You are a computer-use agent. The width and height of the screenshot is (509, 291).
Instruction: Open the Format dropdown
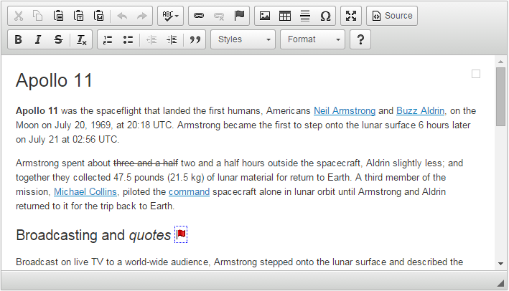[x=312, y=39]
